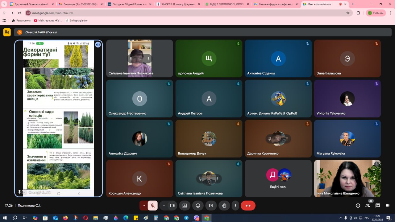This screenshot has height=222, width=395.
Task: Open more options three-dot menu
Action: 235,206
